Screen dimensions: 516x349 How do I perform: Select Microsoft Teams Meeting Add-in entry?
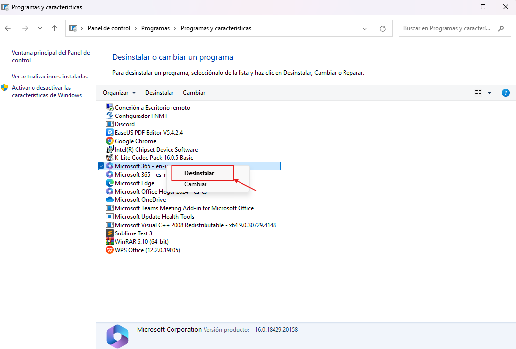(x=184, y=208)
